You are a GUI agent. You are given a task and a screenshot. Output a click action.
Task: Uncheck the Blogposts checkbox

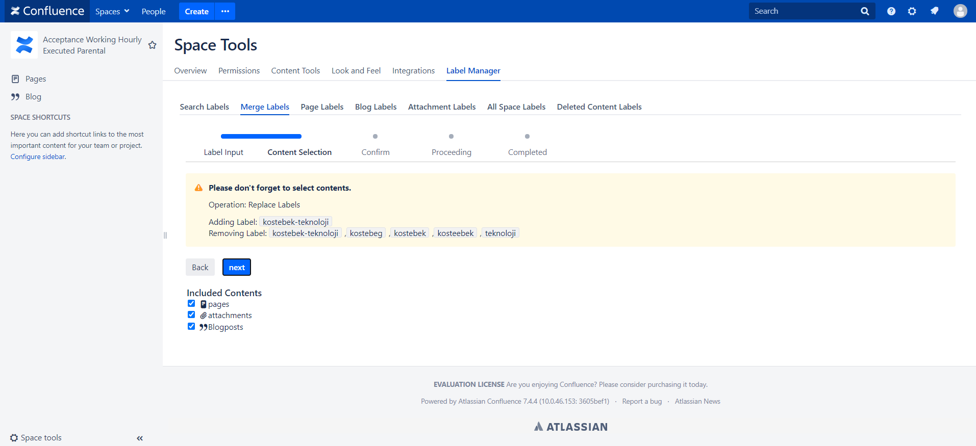[x=191, y=327]
